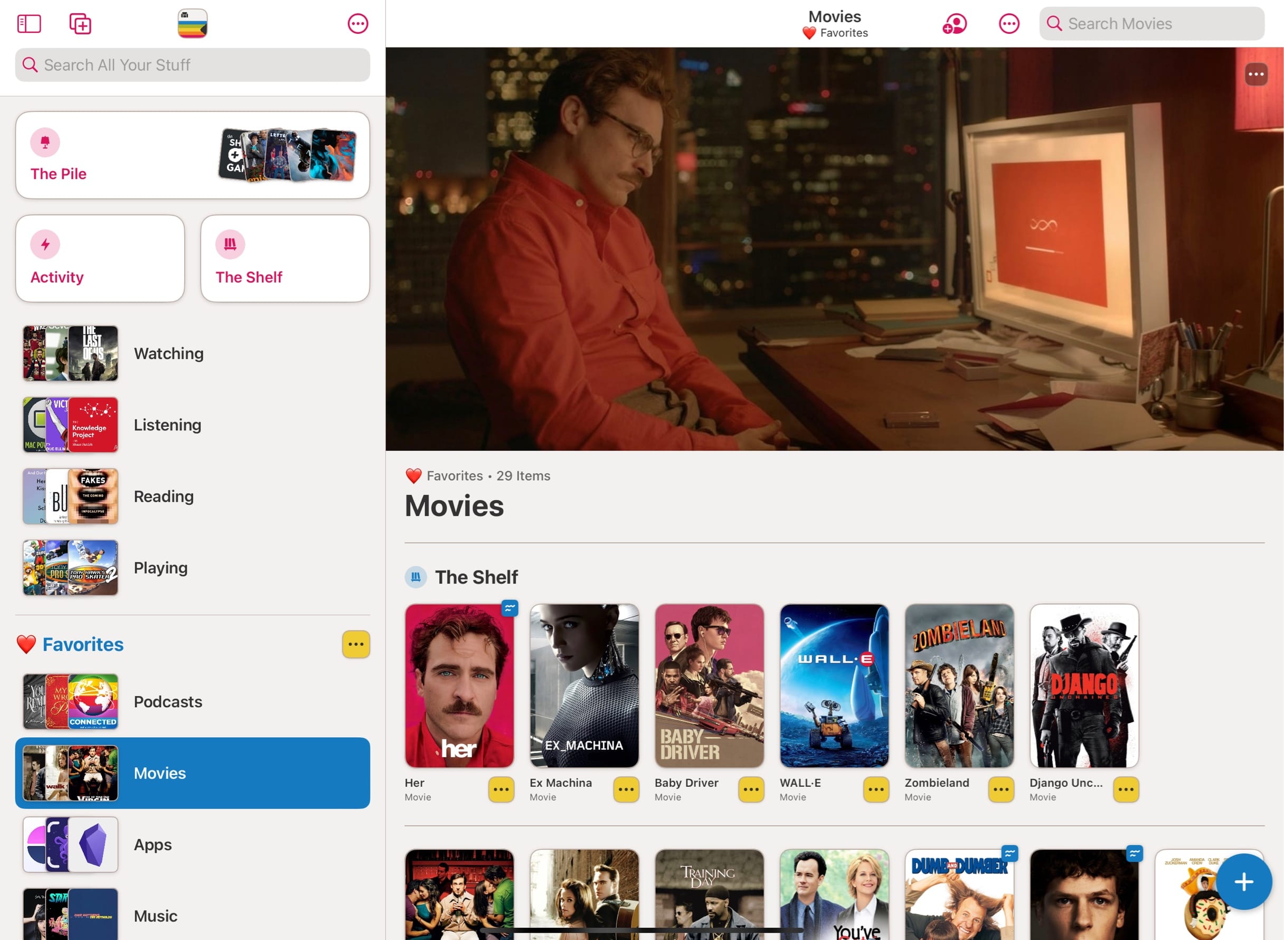Open the Activity card
This screenshot has height=940, width=1284.
point(100,258)
